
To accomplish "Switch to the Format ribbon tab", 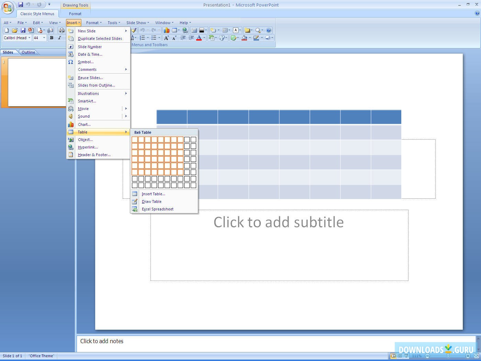I will tap(75, 14).
